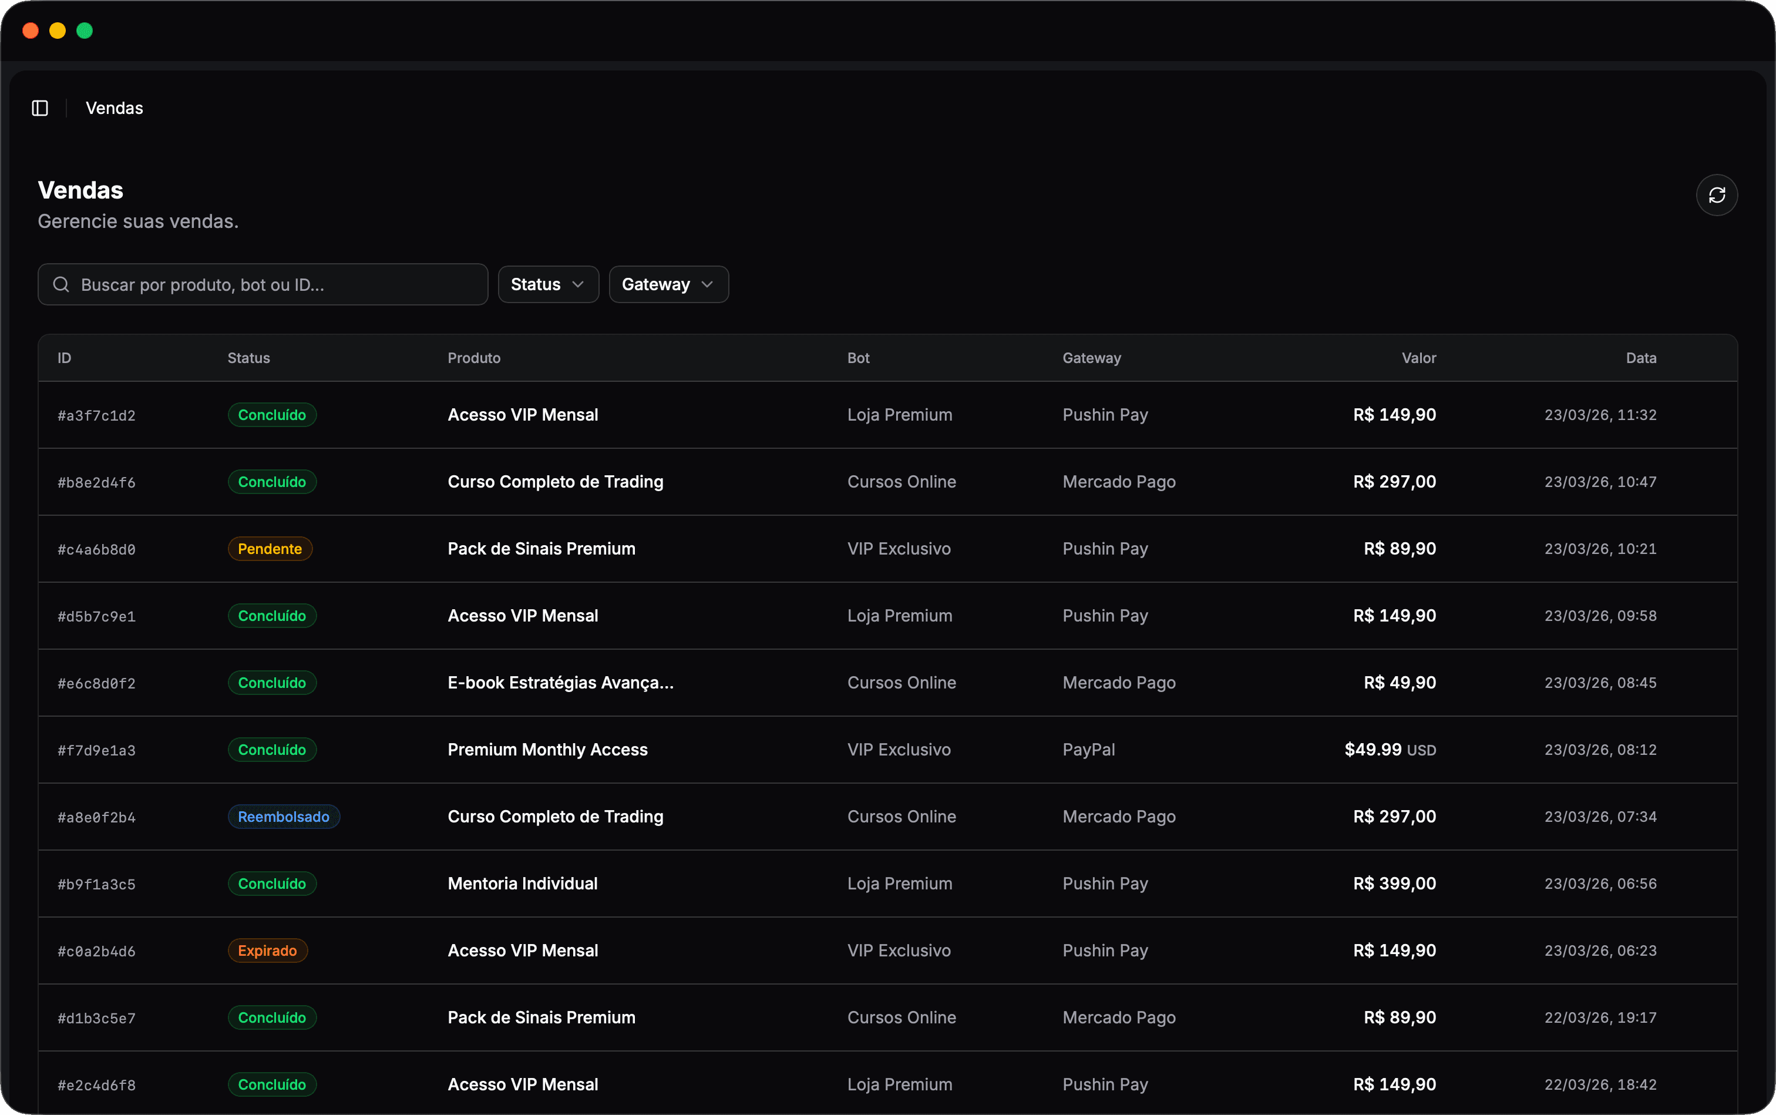Open sale #e6c8d0f2 E-book row
1776x1115 pixels.
pos(560,683)
